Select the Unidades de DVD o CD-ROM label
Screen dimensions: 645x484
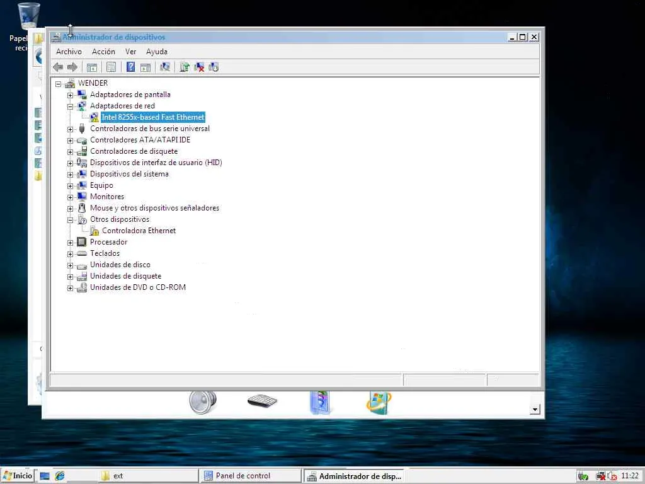click(138, 287)
